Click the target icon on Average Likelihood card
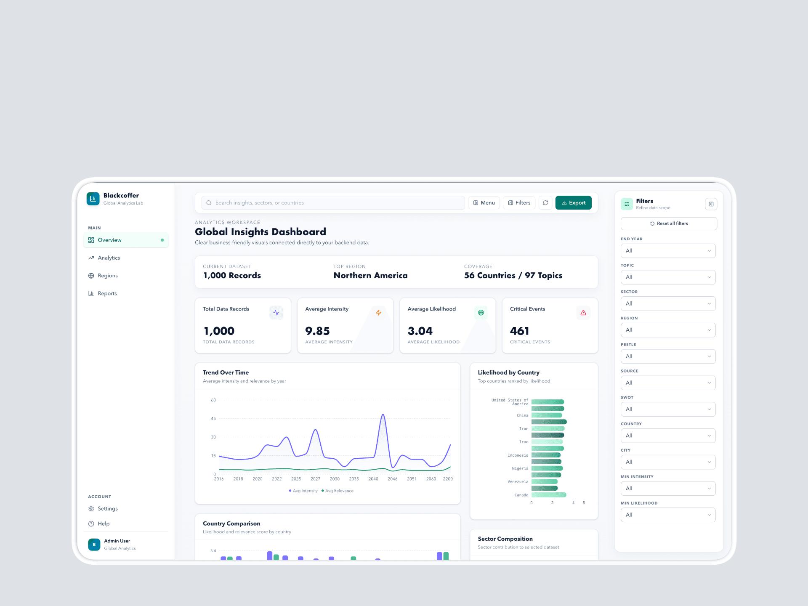 [x=481, y=313]
